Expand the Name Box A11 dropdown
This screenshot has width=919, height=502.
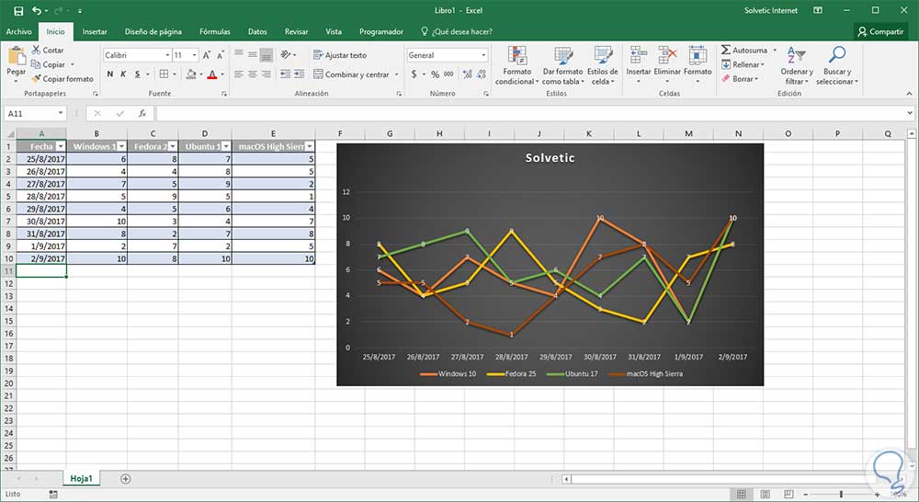pyautogui.click(x=61, y=113)
